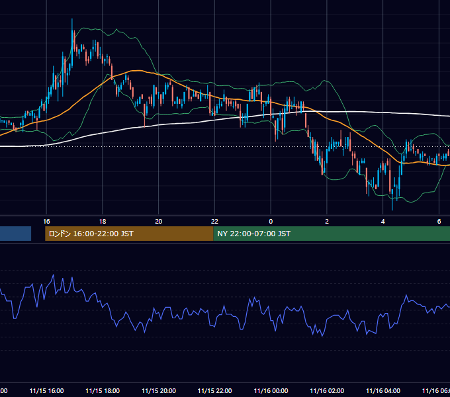The image size is (450, 397).
Task: Select the ロンドン 16:00-22:00 JST session bar
Action: [129, 234]
